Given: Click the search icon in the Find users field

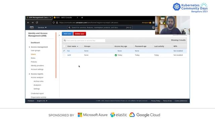Looking at the screenshot, I should (65, 41).
